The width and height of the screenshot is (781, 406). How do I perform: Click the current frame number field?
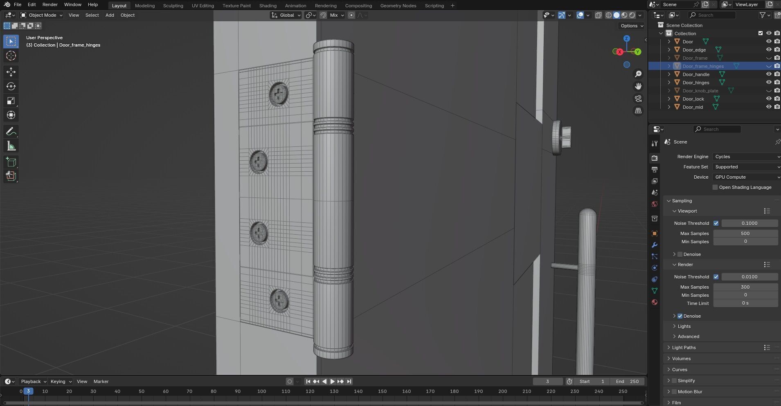click(547, 381)
